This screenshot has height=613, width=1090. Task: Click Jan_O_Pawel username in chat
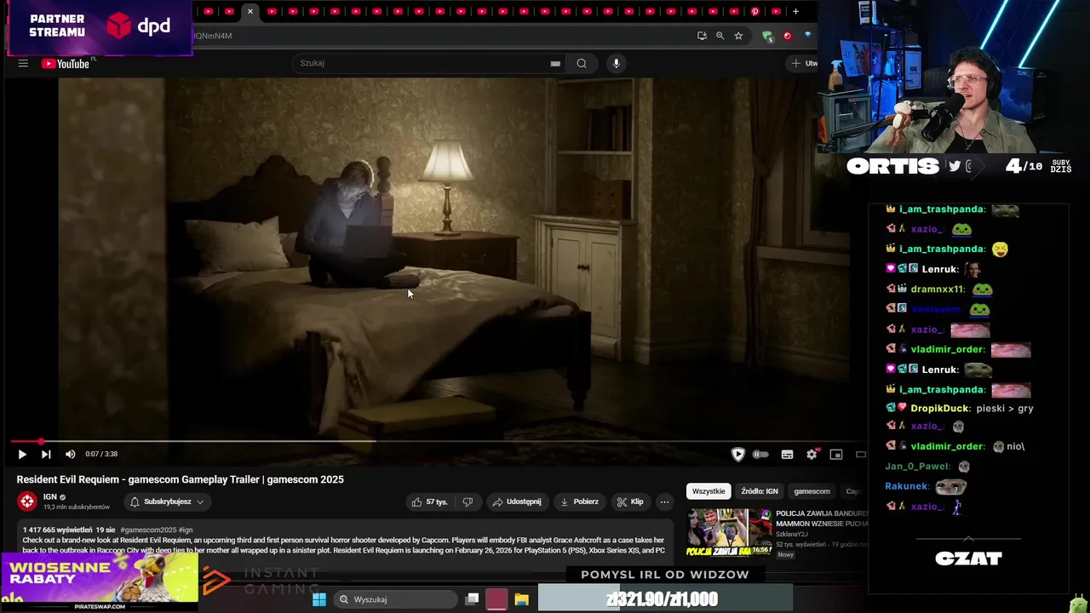[917, 467]
